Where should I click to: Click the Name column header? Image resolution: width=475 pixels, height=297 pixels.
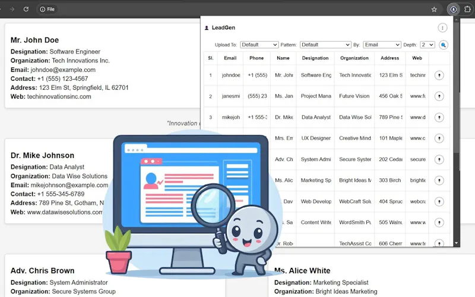[x=283, y=58]
